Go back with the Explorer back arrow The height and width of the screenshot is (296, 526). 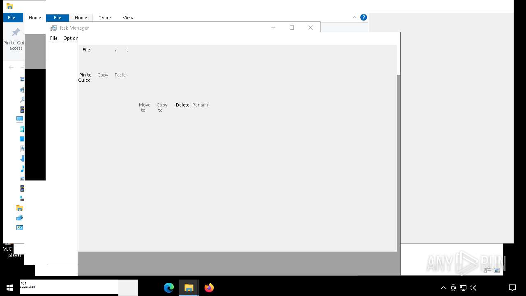pyautogui.click(x=11, y=67)
